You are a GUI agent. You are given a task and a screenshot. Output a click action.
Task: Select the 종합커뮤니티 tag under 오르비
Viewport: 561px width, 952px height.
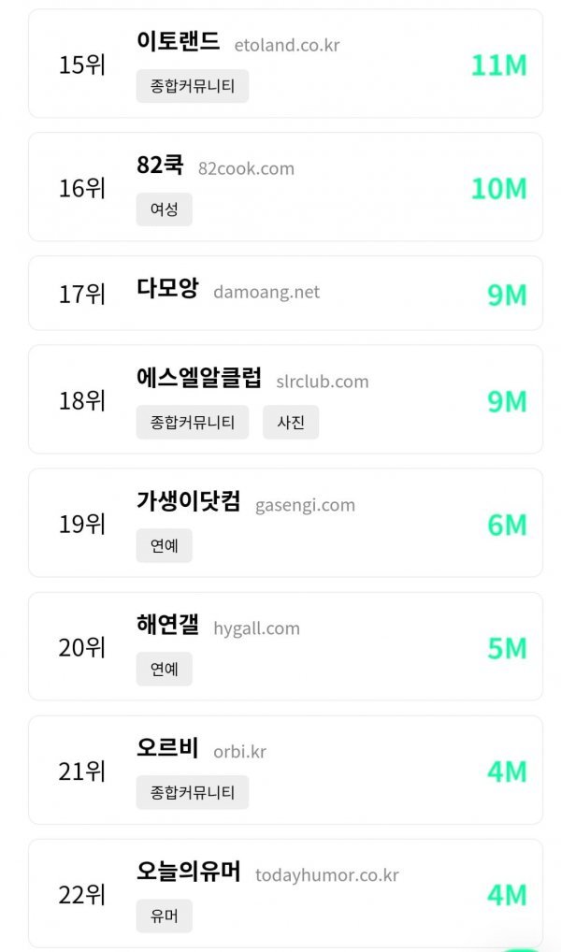pyautogui.click(x=193, y=793)
